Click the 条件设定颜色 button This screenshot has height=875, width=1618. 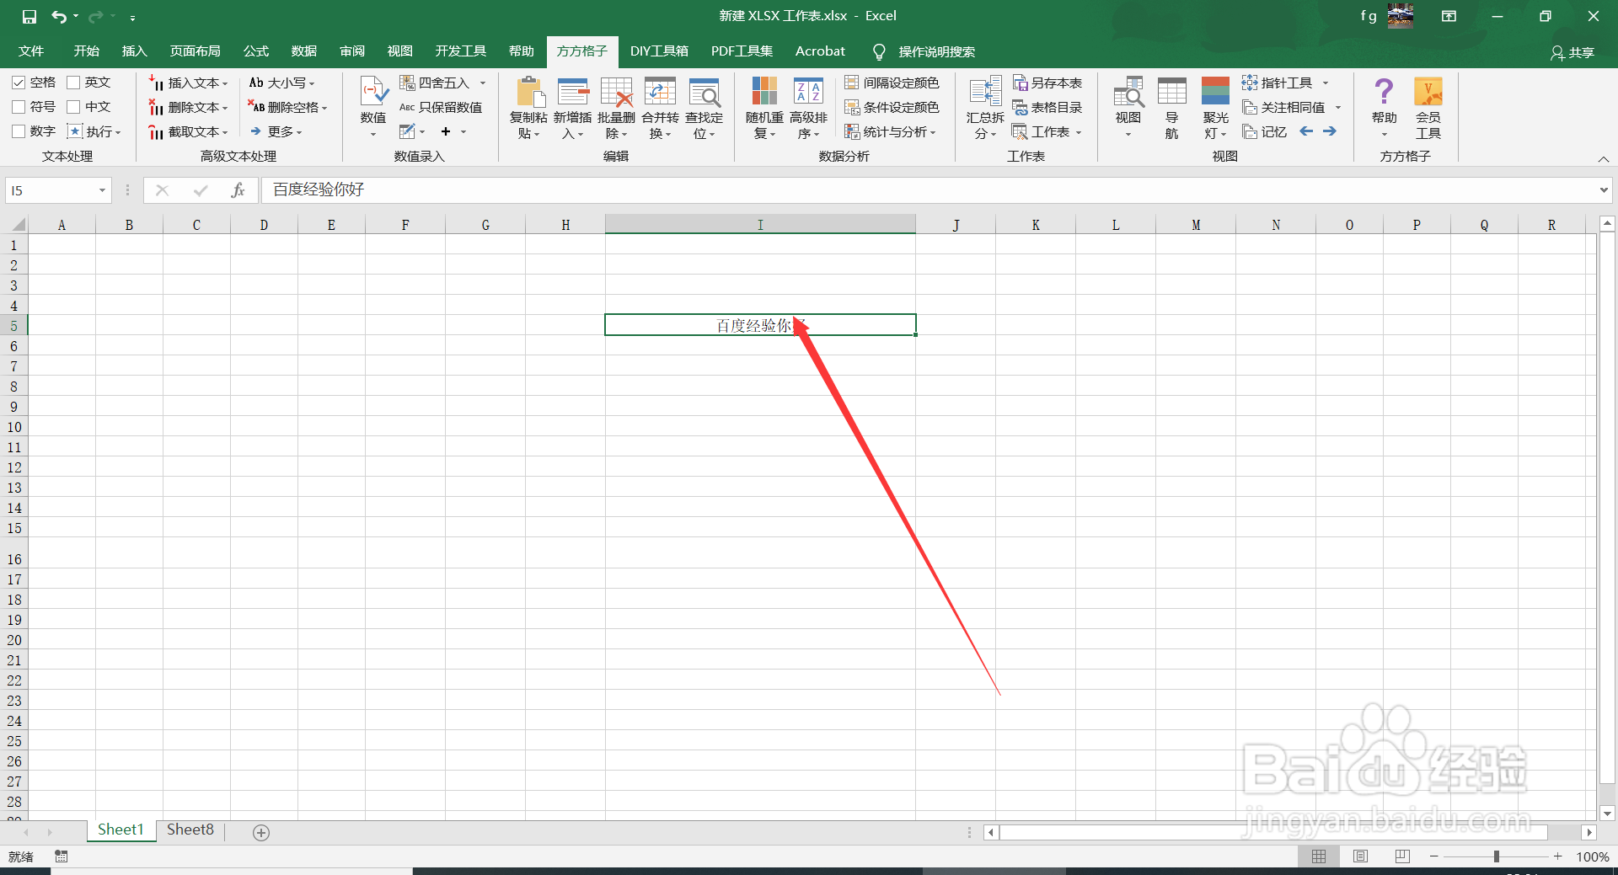coord(892,107)
